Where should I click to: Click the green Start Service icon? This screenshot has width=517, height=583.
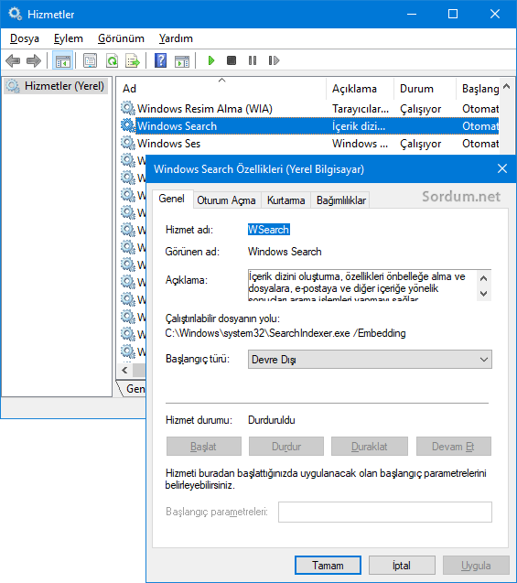pos(211,60)
